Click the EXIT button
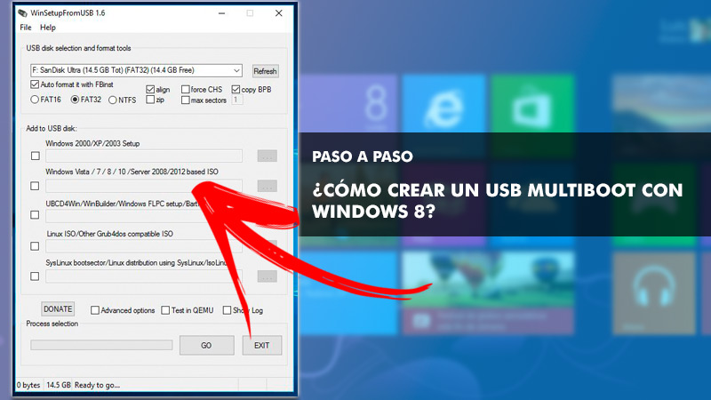Viewport: 711px width, 400px height. pyautogui.click(x=261, y=346)
